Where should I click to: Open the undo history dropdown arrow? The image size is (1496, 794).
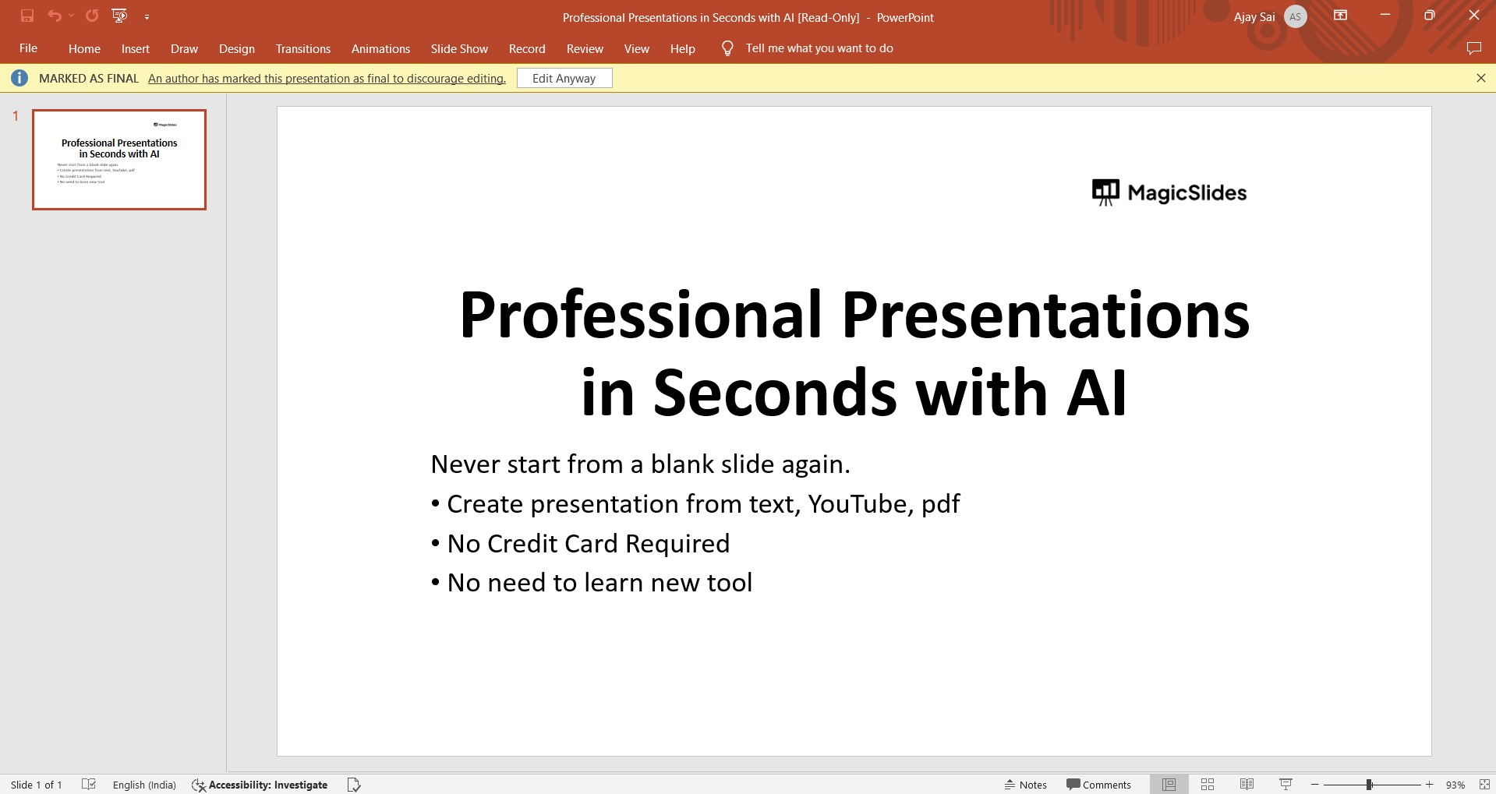coord(72,16)
